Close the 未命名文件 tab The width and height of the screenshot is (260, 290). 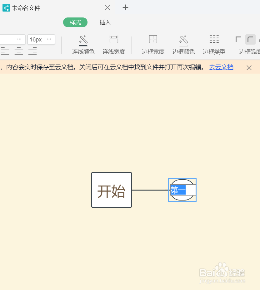(107, 7)
